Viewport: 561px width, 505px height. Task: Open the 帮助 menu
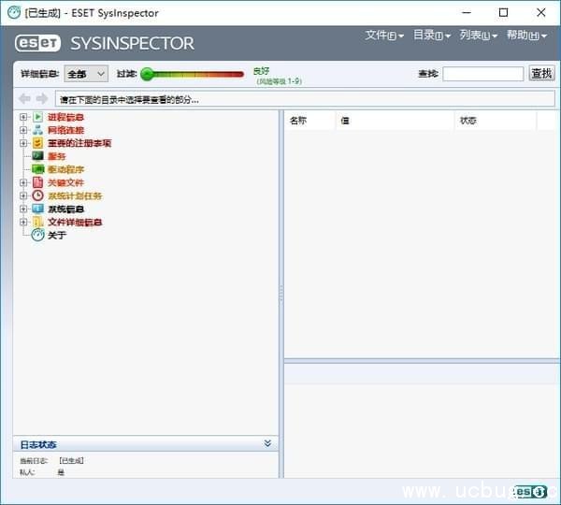[x=525, y=36]
